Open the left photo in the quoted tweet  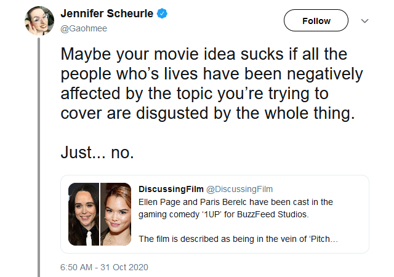coord(83,214)
